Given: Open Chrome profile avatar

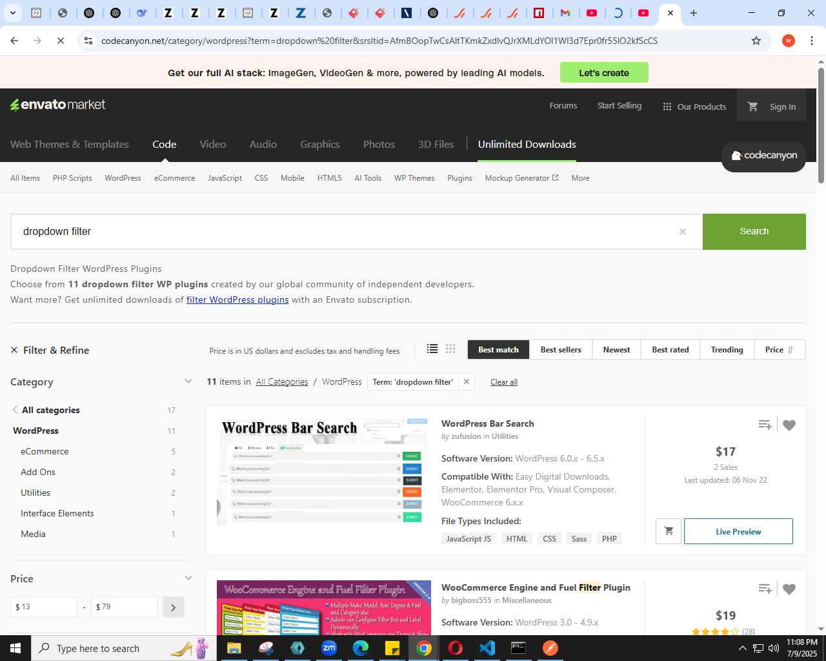Looking at the screenshot, I should (788, 41).
